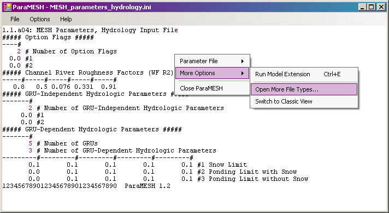Screen dimensions: 389x213
Task: Click the value 3 for GRU-Dependent parameters count
Action: 30,150
